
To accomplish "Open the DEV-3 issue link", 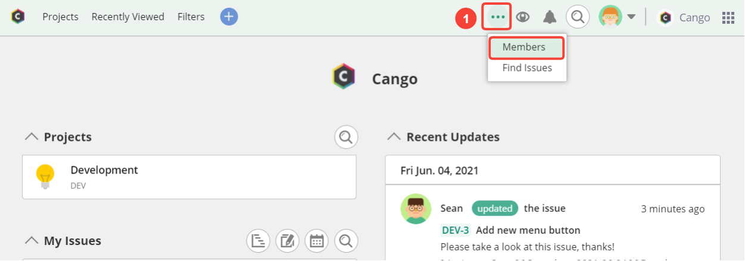I will click(456, 230).
